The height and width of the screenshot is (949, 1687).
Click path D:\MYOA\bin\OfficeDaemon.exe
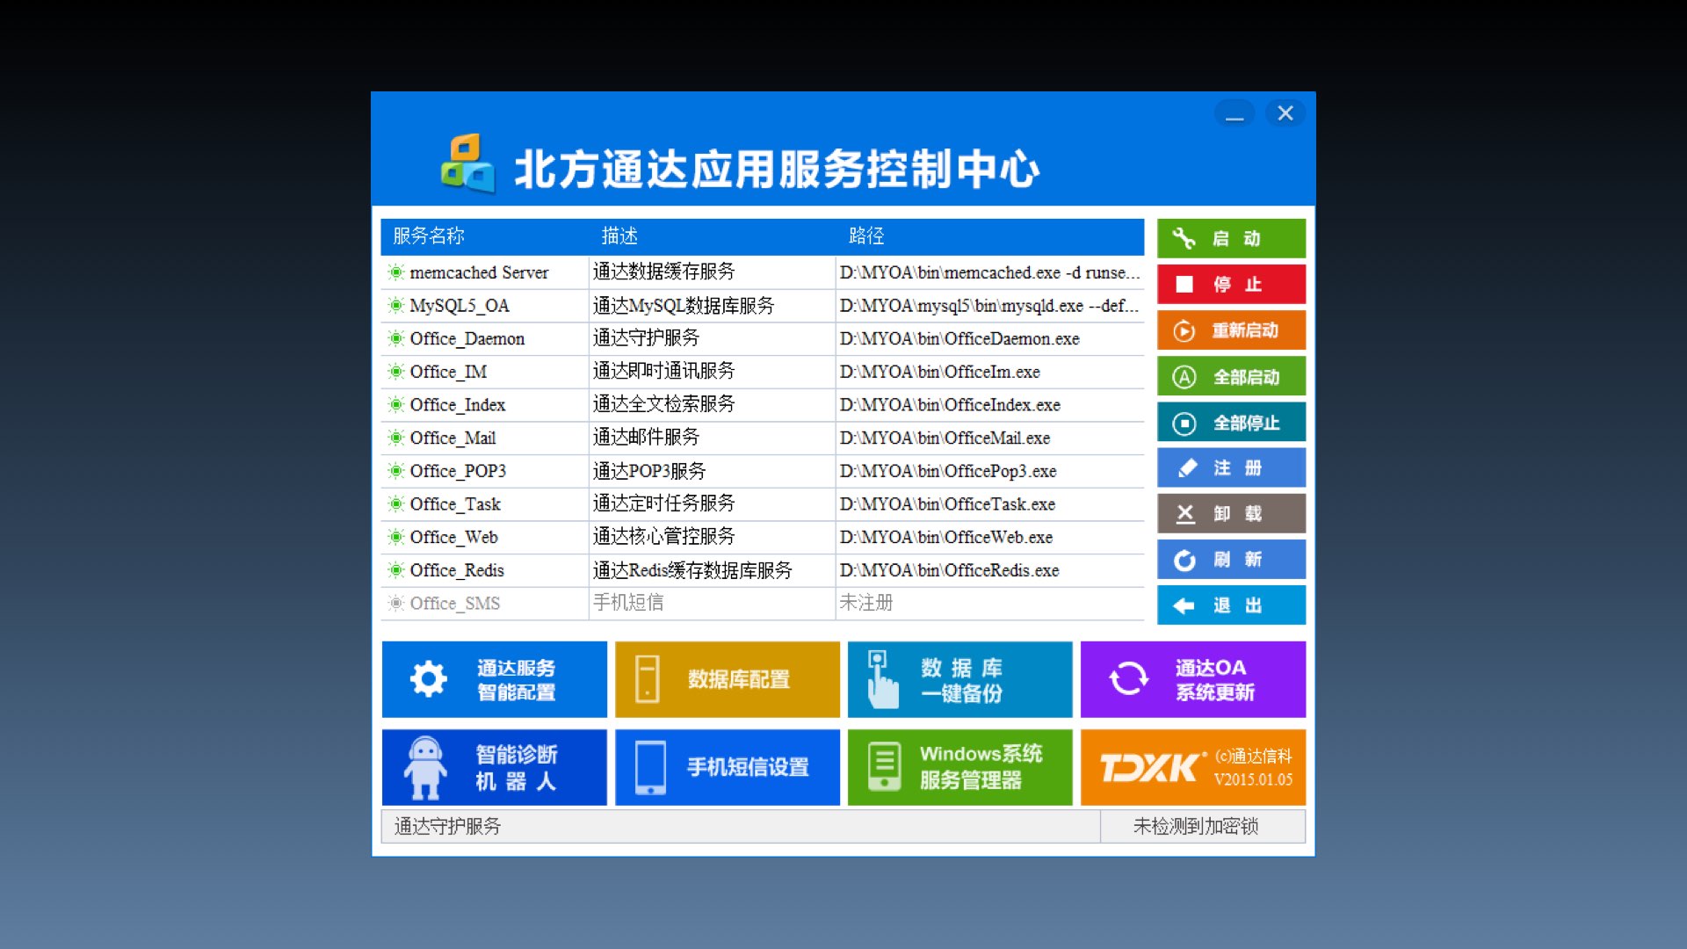(959, 338)
